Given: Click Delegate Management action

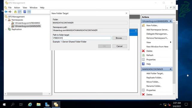Looking at the screenshot, I should pos(157,34).
